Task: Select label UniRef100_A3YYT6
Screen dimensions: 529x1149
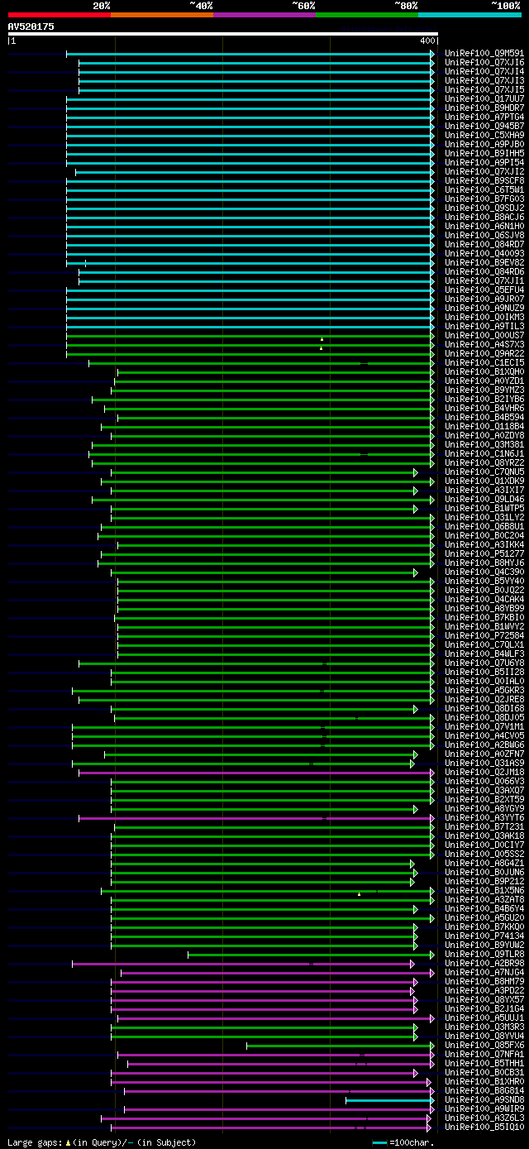Action: coord(484,817)
